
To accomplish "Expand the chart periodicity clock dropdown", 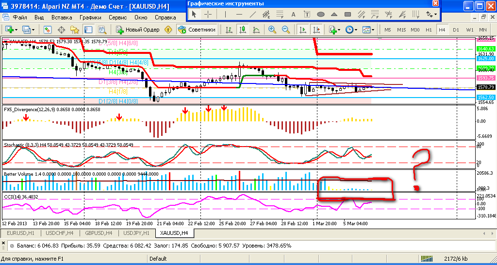I will (356, 30).
